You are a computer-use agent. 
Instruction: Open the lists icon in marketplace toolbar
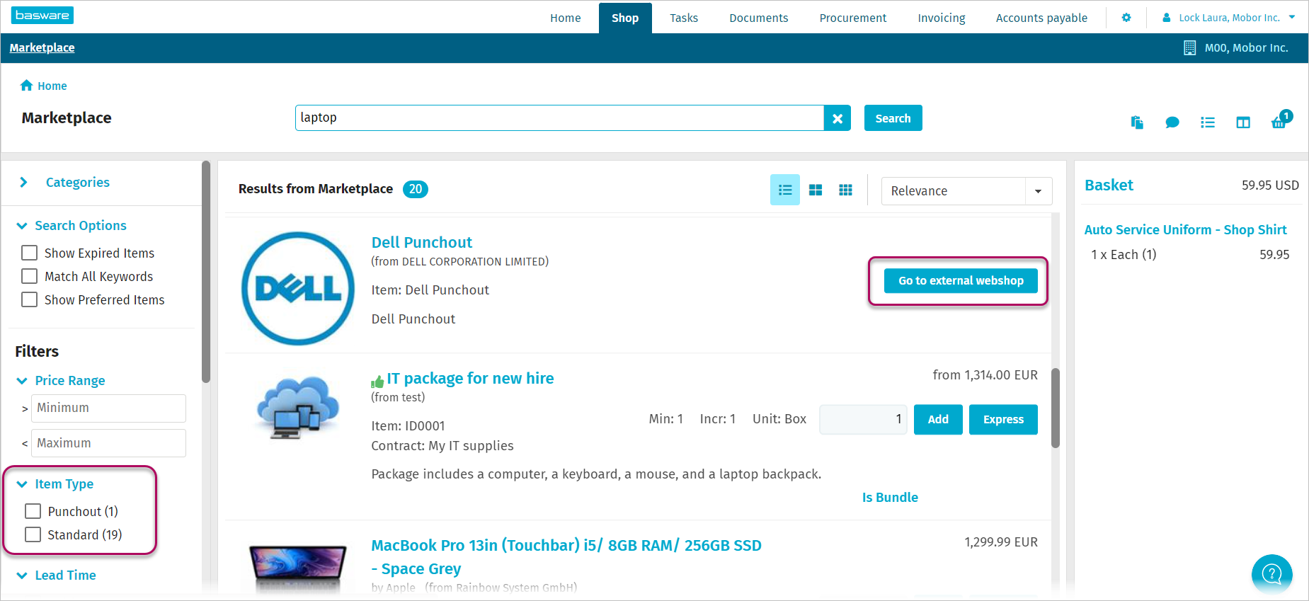pos(1208,122)
